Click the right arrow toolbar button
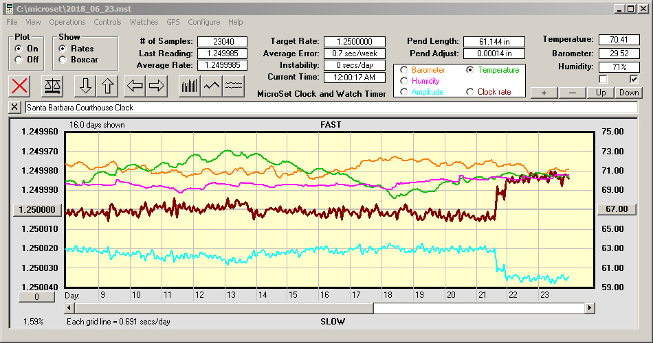Viewport: 653px width, 343px height. (157, 86)
